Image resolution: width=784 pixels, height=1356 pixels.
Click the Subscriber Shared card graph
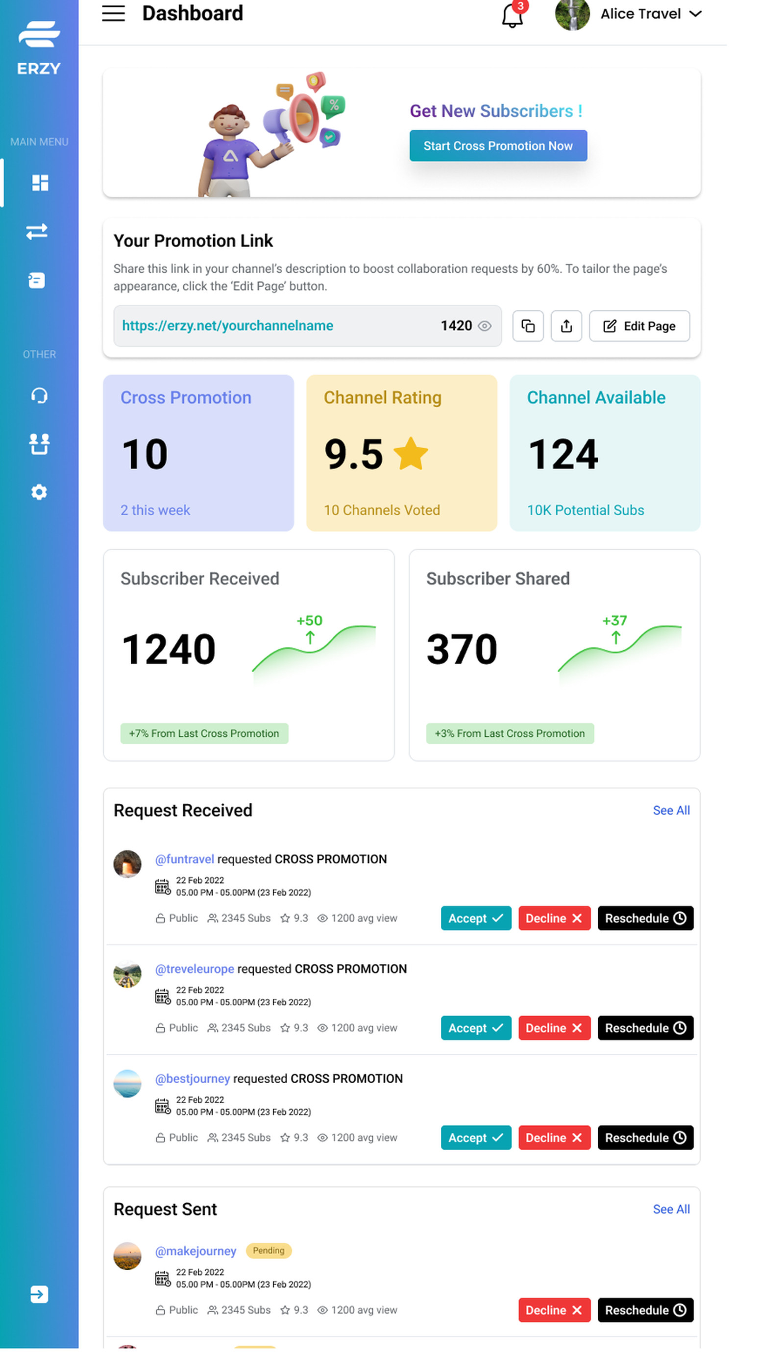620,651
